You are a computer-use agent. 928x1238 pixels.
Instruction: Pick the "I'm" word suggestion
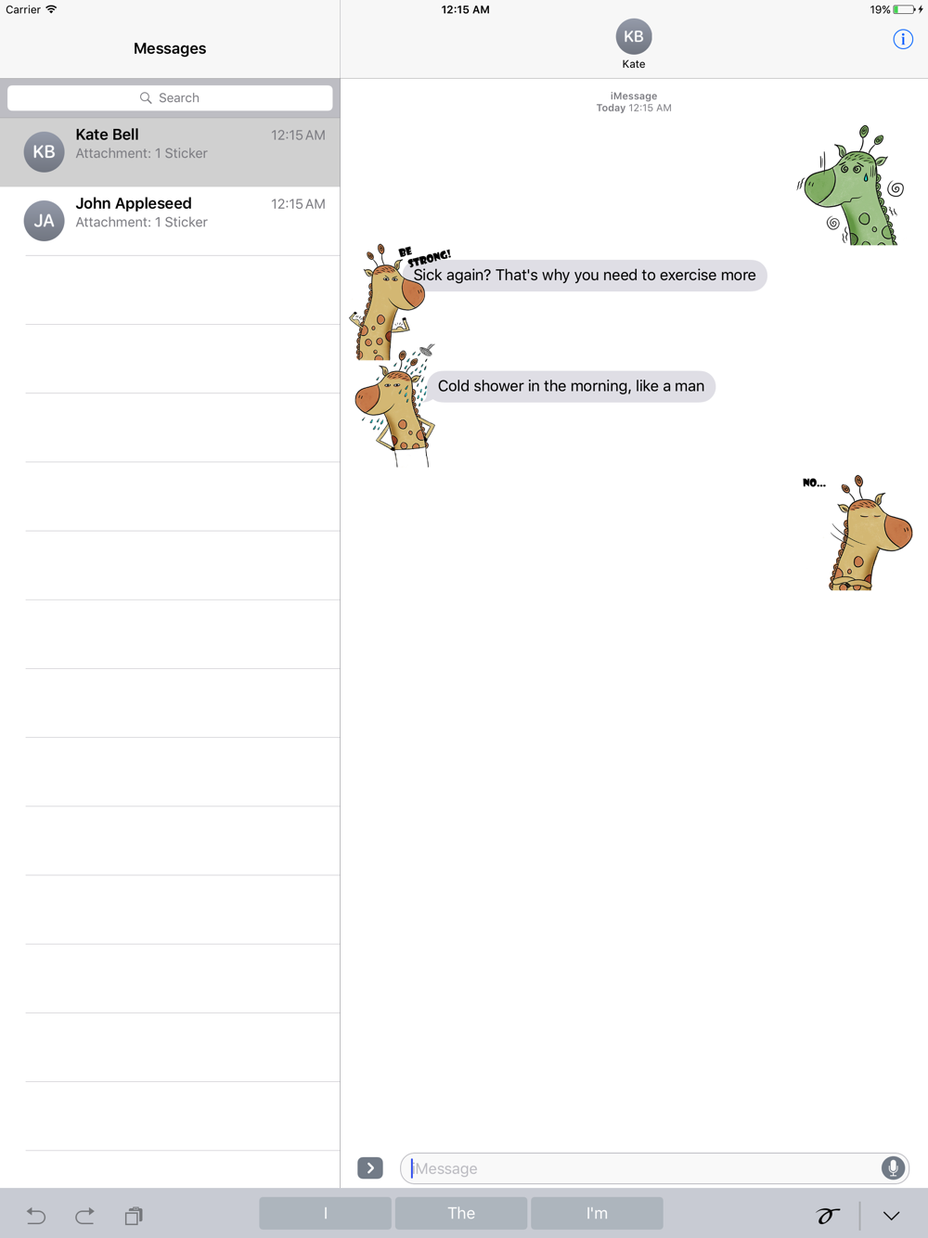pos(597,1213)
